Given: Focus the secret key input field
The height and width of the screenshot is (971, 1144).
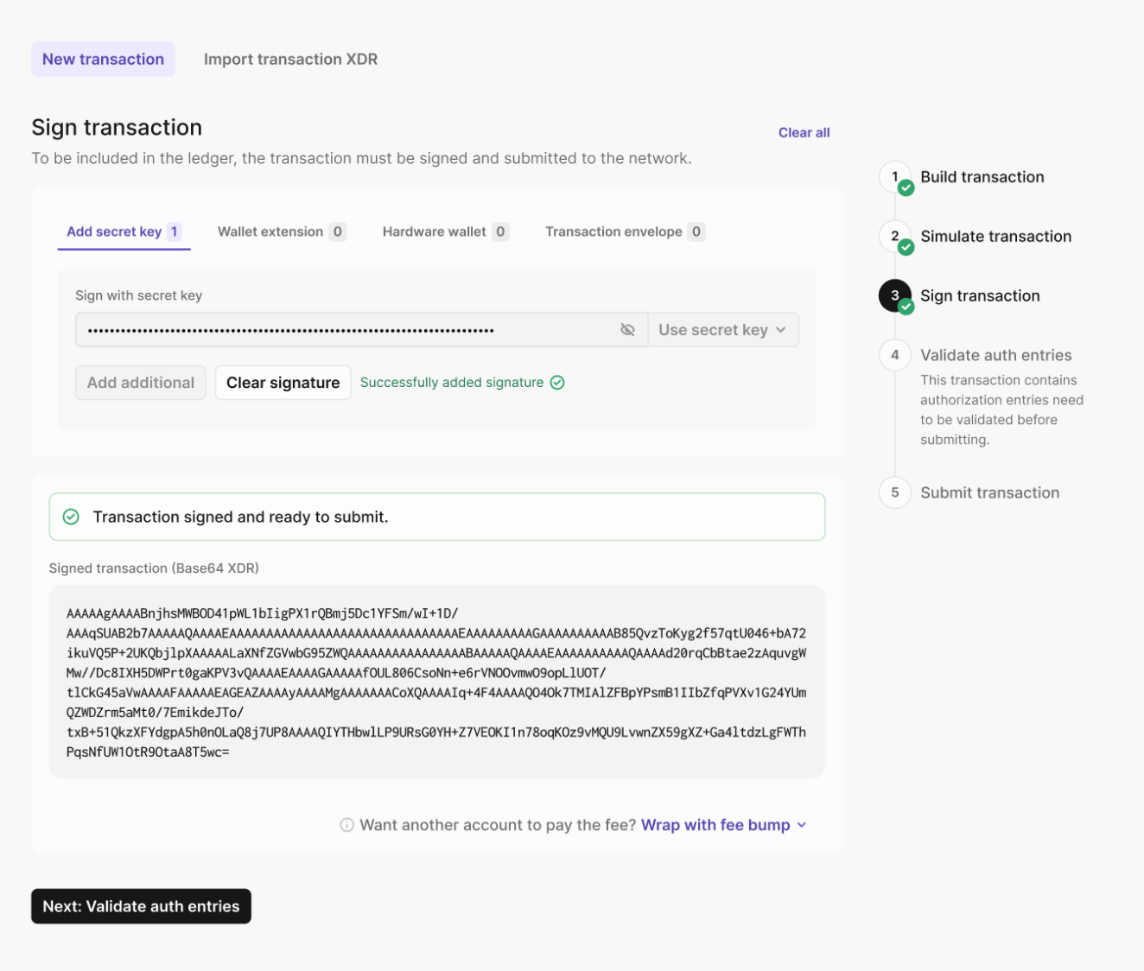Looking at the screenshot, I should [x=346, y=330].
